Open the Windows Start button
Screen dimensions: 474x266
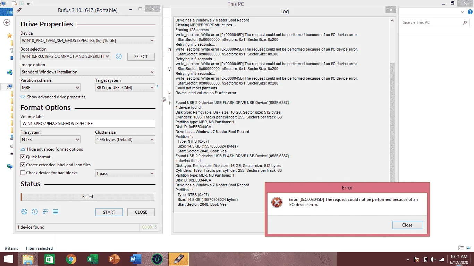[8, 259]
